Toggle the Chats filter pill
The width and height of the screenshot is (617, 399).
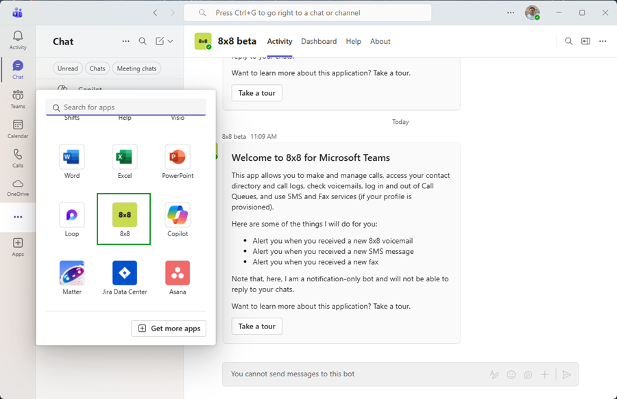[x=97, y=68]
